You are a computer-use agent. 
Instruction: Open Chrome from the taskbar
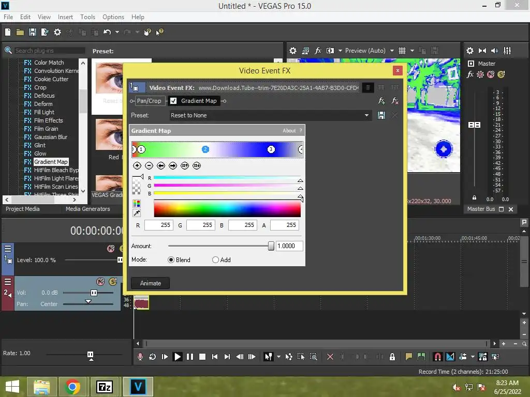click(x=72, y=387)
